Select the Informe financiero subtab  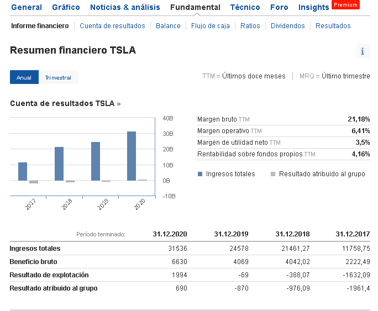click(x=40, y=26)
